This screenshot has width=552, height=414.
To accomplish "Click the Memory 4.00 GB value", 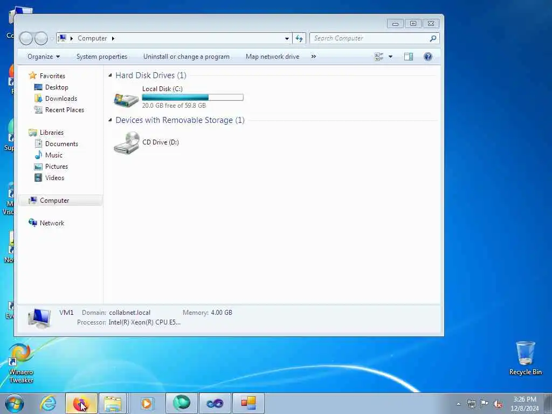I will point(222,313).
